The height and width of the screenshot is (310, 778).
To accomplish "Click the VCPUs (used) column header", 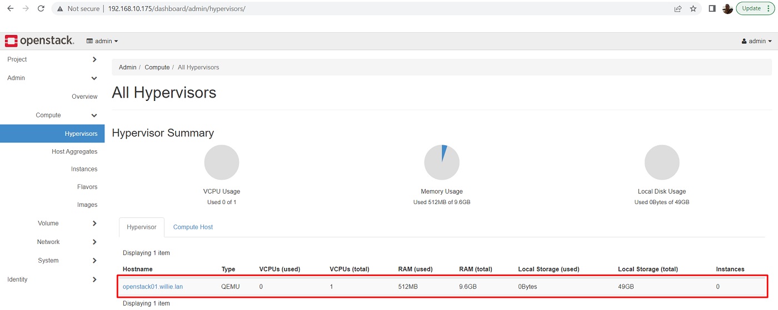I will [x=280, y=269].
